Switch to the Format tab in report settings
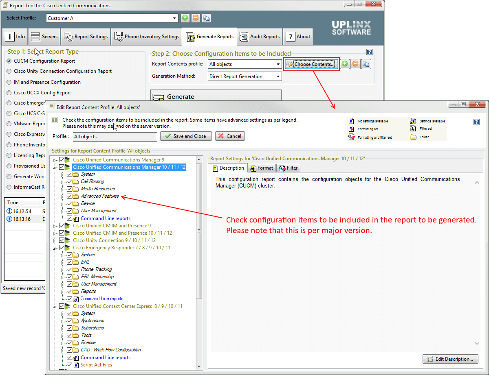Screen dimensions: 489x375 pyautogui.click(x=262, y=168)
